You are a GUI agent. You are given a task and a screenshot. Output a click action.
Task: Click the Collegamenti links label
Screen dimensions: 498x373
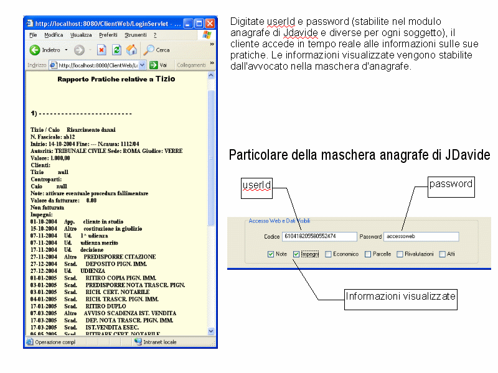click(191, 65)
